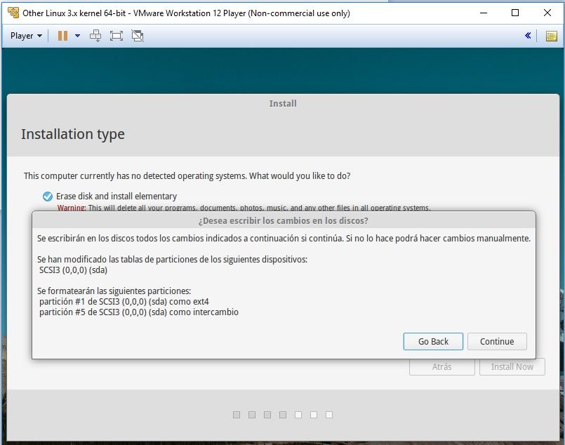Minimize the VMware Player window
Viewport: 565px width, 445px height.
484,13
